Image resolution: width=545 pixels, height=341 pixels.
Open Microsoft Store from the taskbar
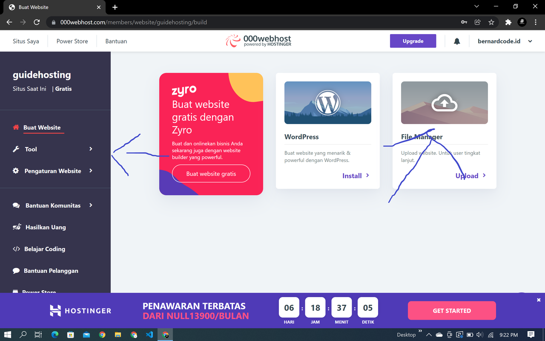click(x=71, y=335)
